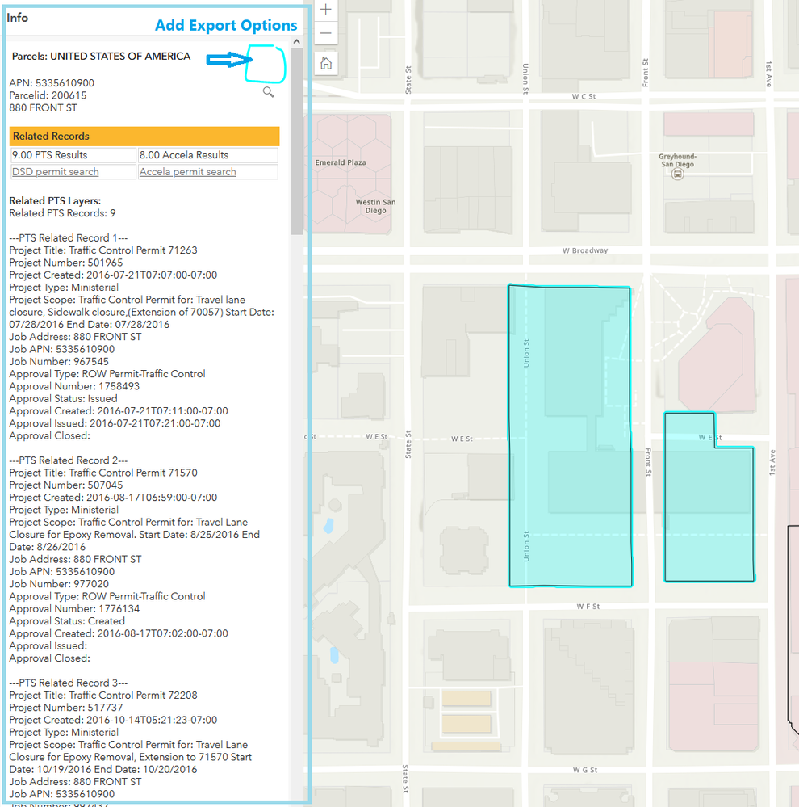The image size is (799, 807).
Task: Click the '---PTS Related Record 1---' heading
Action: (x=69, y=237)
